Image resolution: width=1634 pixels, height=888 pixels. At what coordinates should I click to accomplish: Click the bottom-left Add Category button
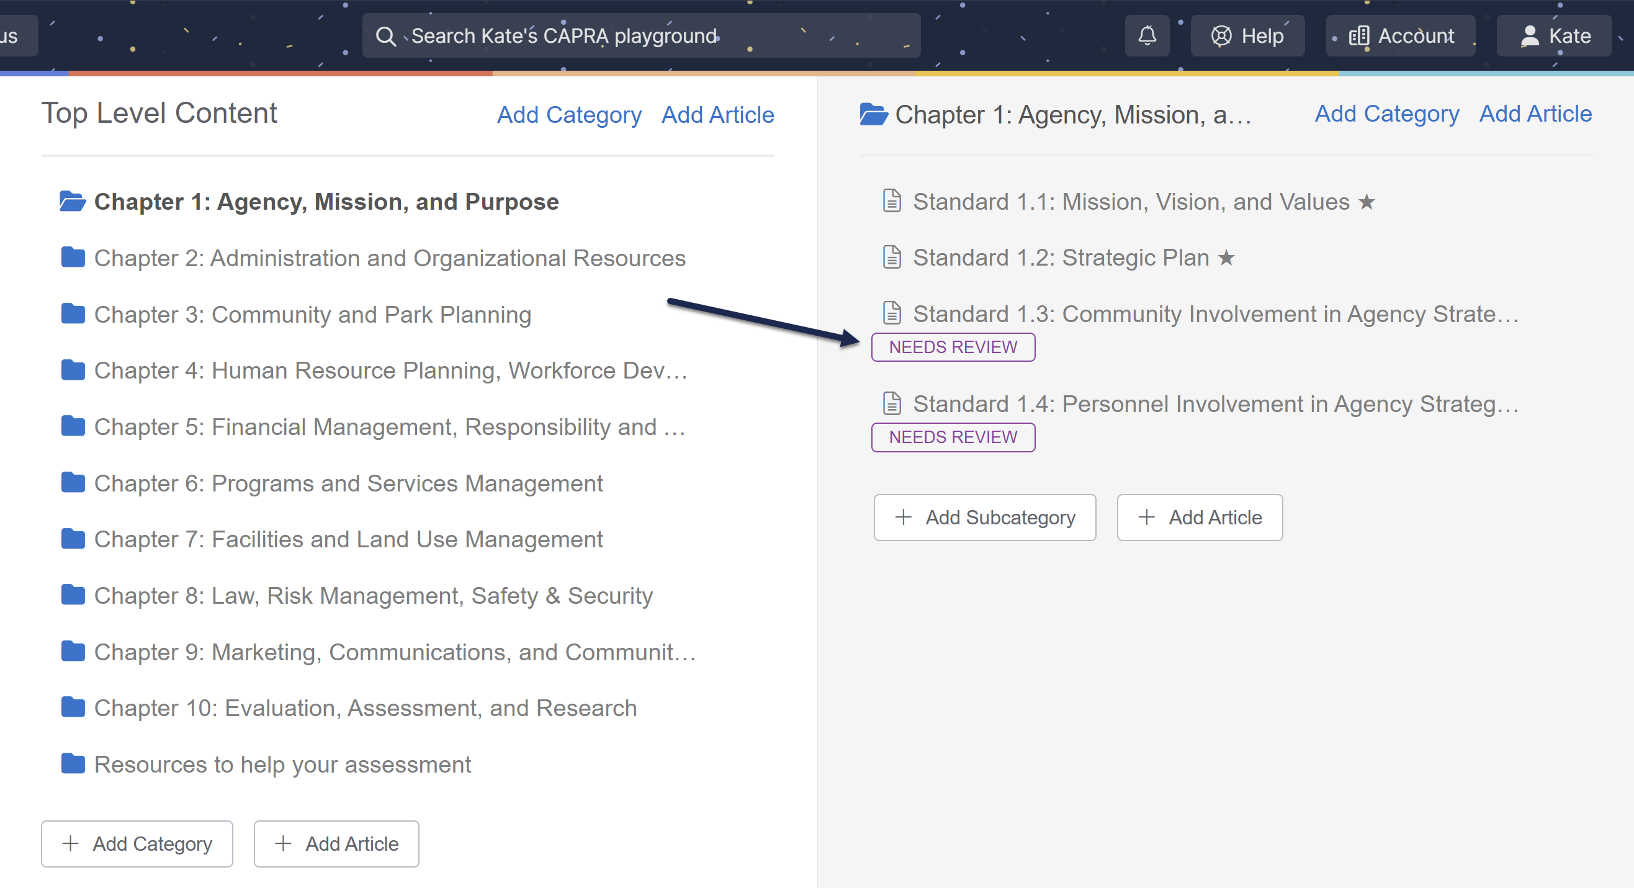pyautogui.click(x=137, y=843)
